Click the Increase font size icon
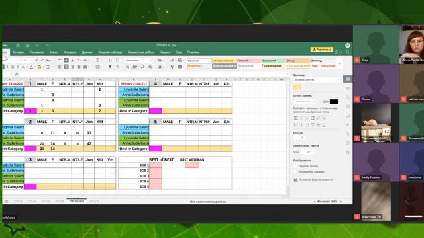Image resolution: width=424 pixels, height=238 pixels. [x=36, y=60]
